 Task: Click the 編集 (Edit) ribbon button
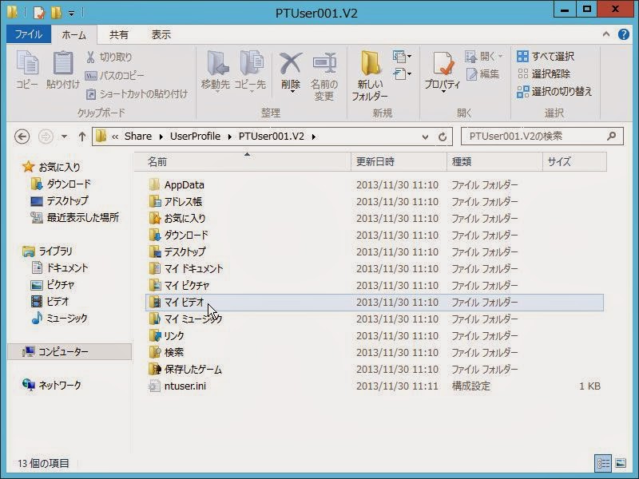(x=482, y=74)
